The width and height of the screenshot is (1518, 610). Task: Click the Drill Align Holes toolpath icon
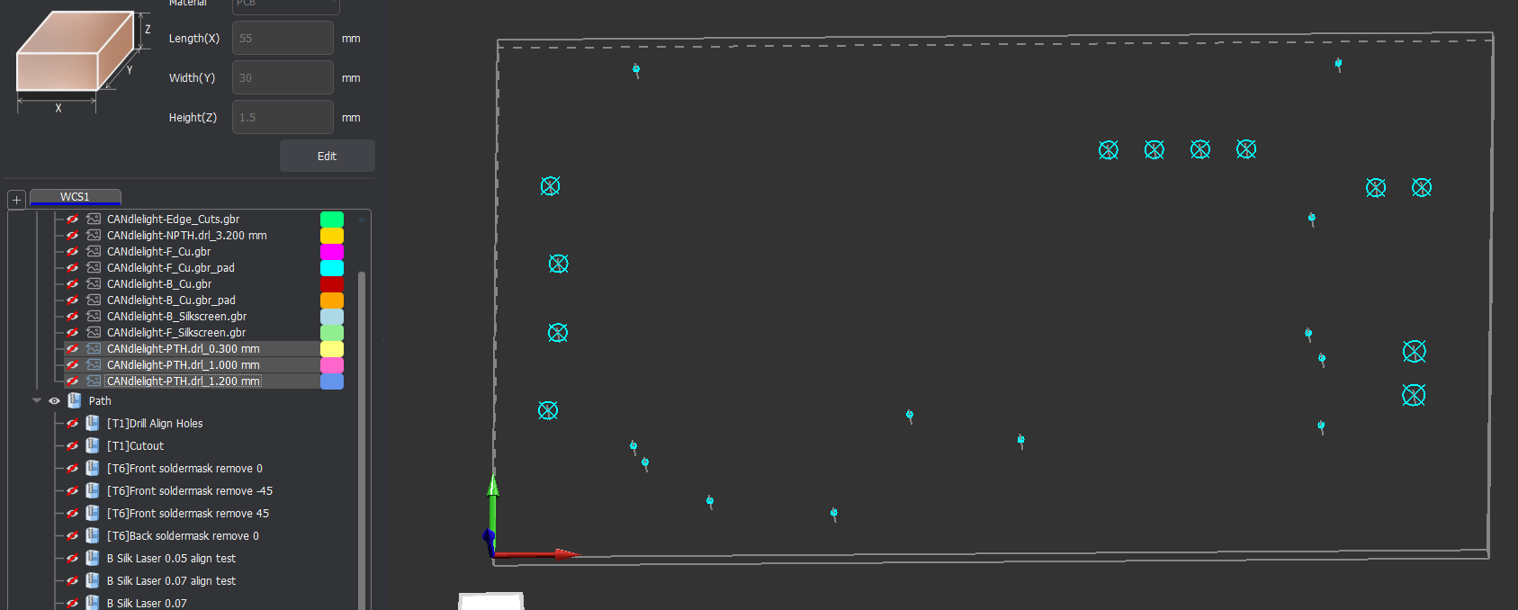[93, 423]
